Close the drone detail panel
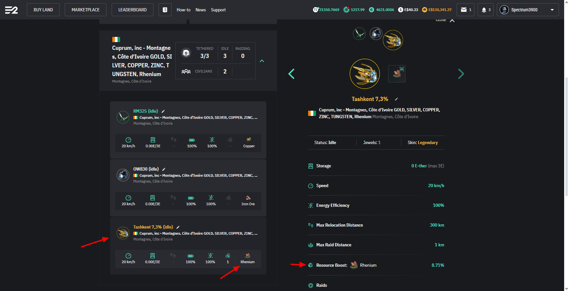The image size is (569, 291). [452, 21]
